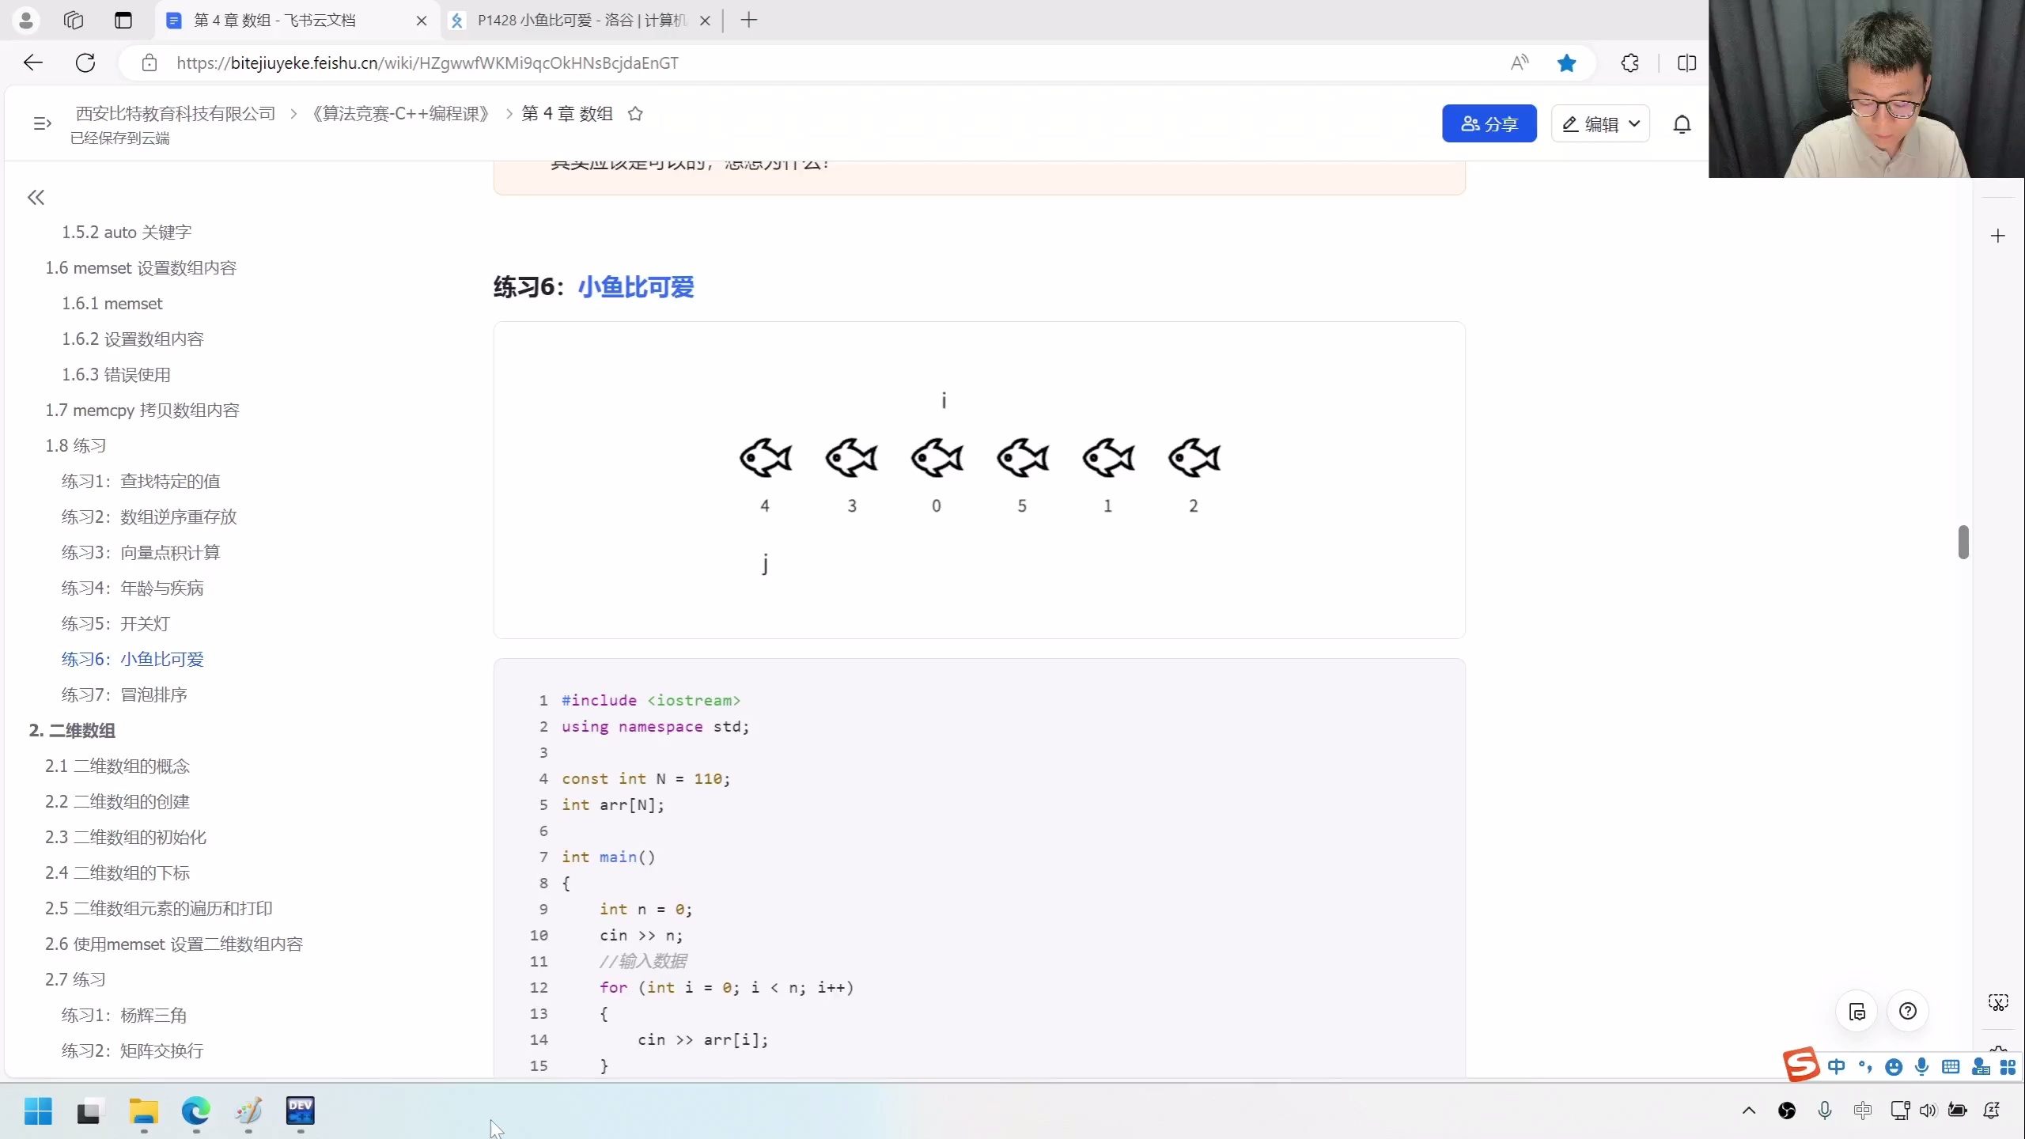Click the browser address bar URL
The width and height of the screenshot is (2025, 1139).
427,63
